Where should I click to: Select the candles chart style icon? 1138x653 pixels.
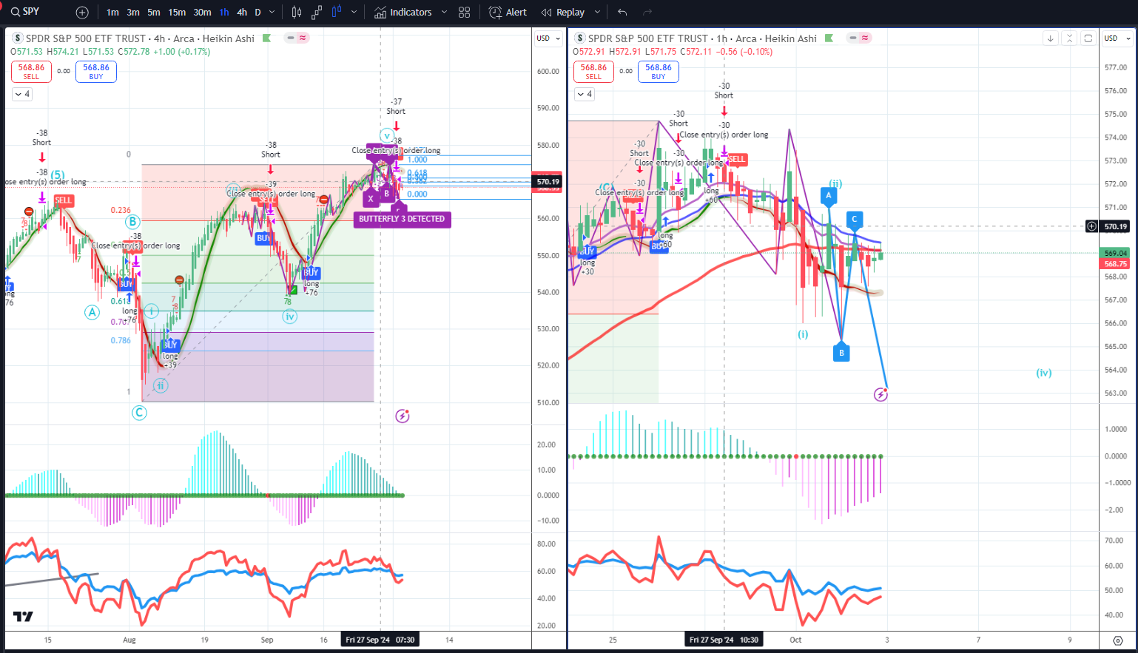(337, 13)
